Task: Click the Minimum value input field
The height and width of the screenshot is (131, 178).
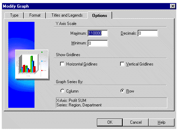Action: [98, 43]
